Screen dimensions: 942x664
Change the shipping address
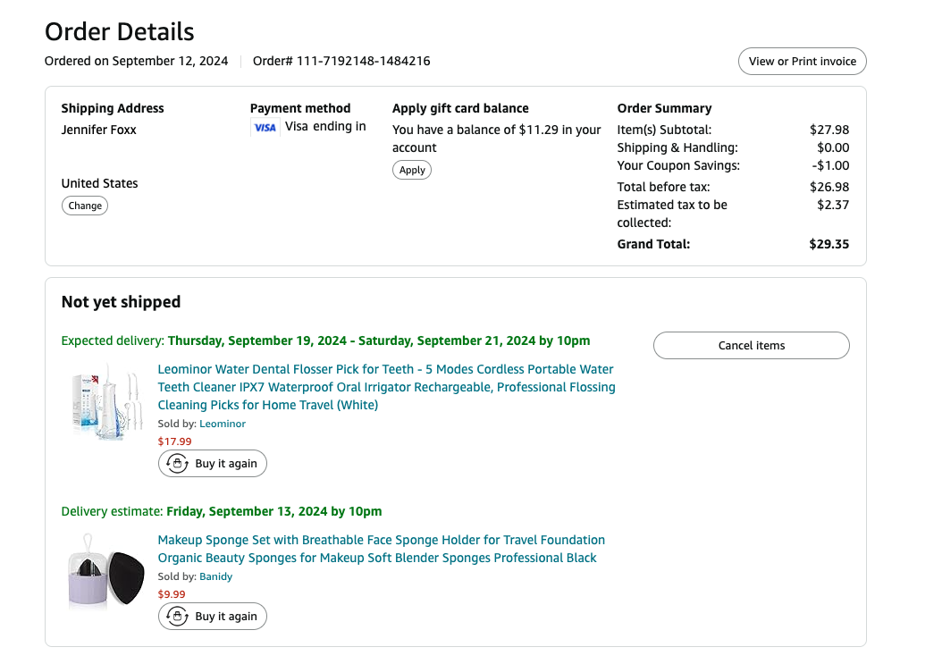click(85, 206)
